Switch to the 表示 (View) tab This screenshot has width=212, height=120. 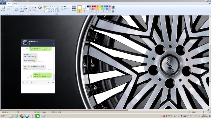tap(15, 3)
